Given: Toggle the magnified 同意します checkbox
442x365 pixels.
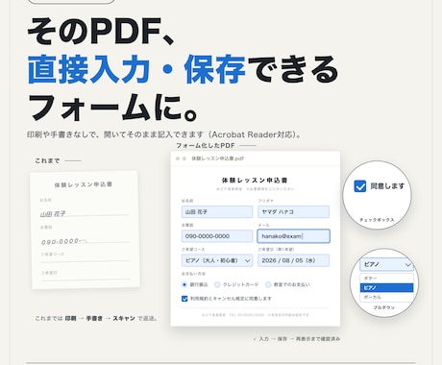Looking at the screenshot, I should pos(360,186).
